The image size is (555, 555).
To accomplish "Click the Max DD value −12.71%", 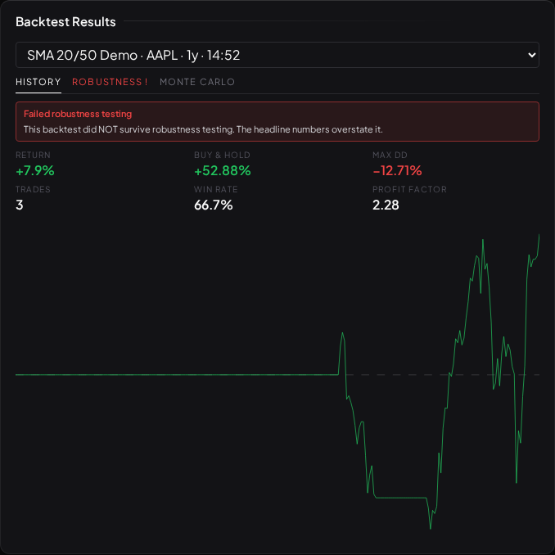I will coord(397,170).
